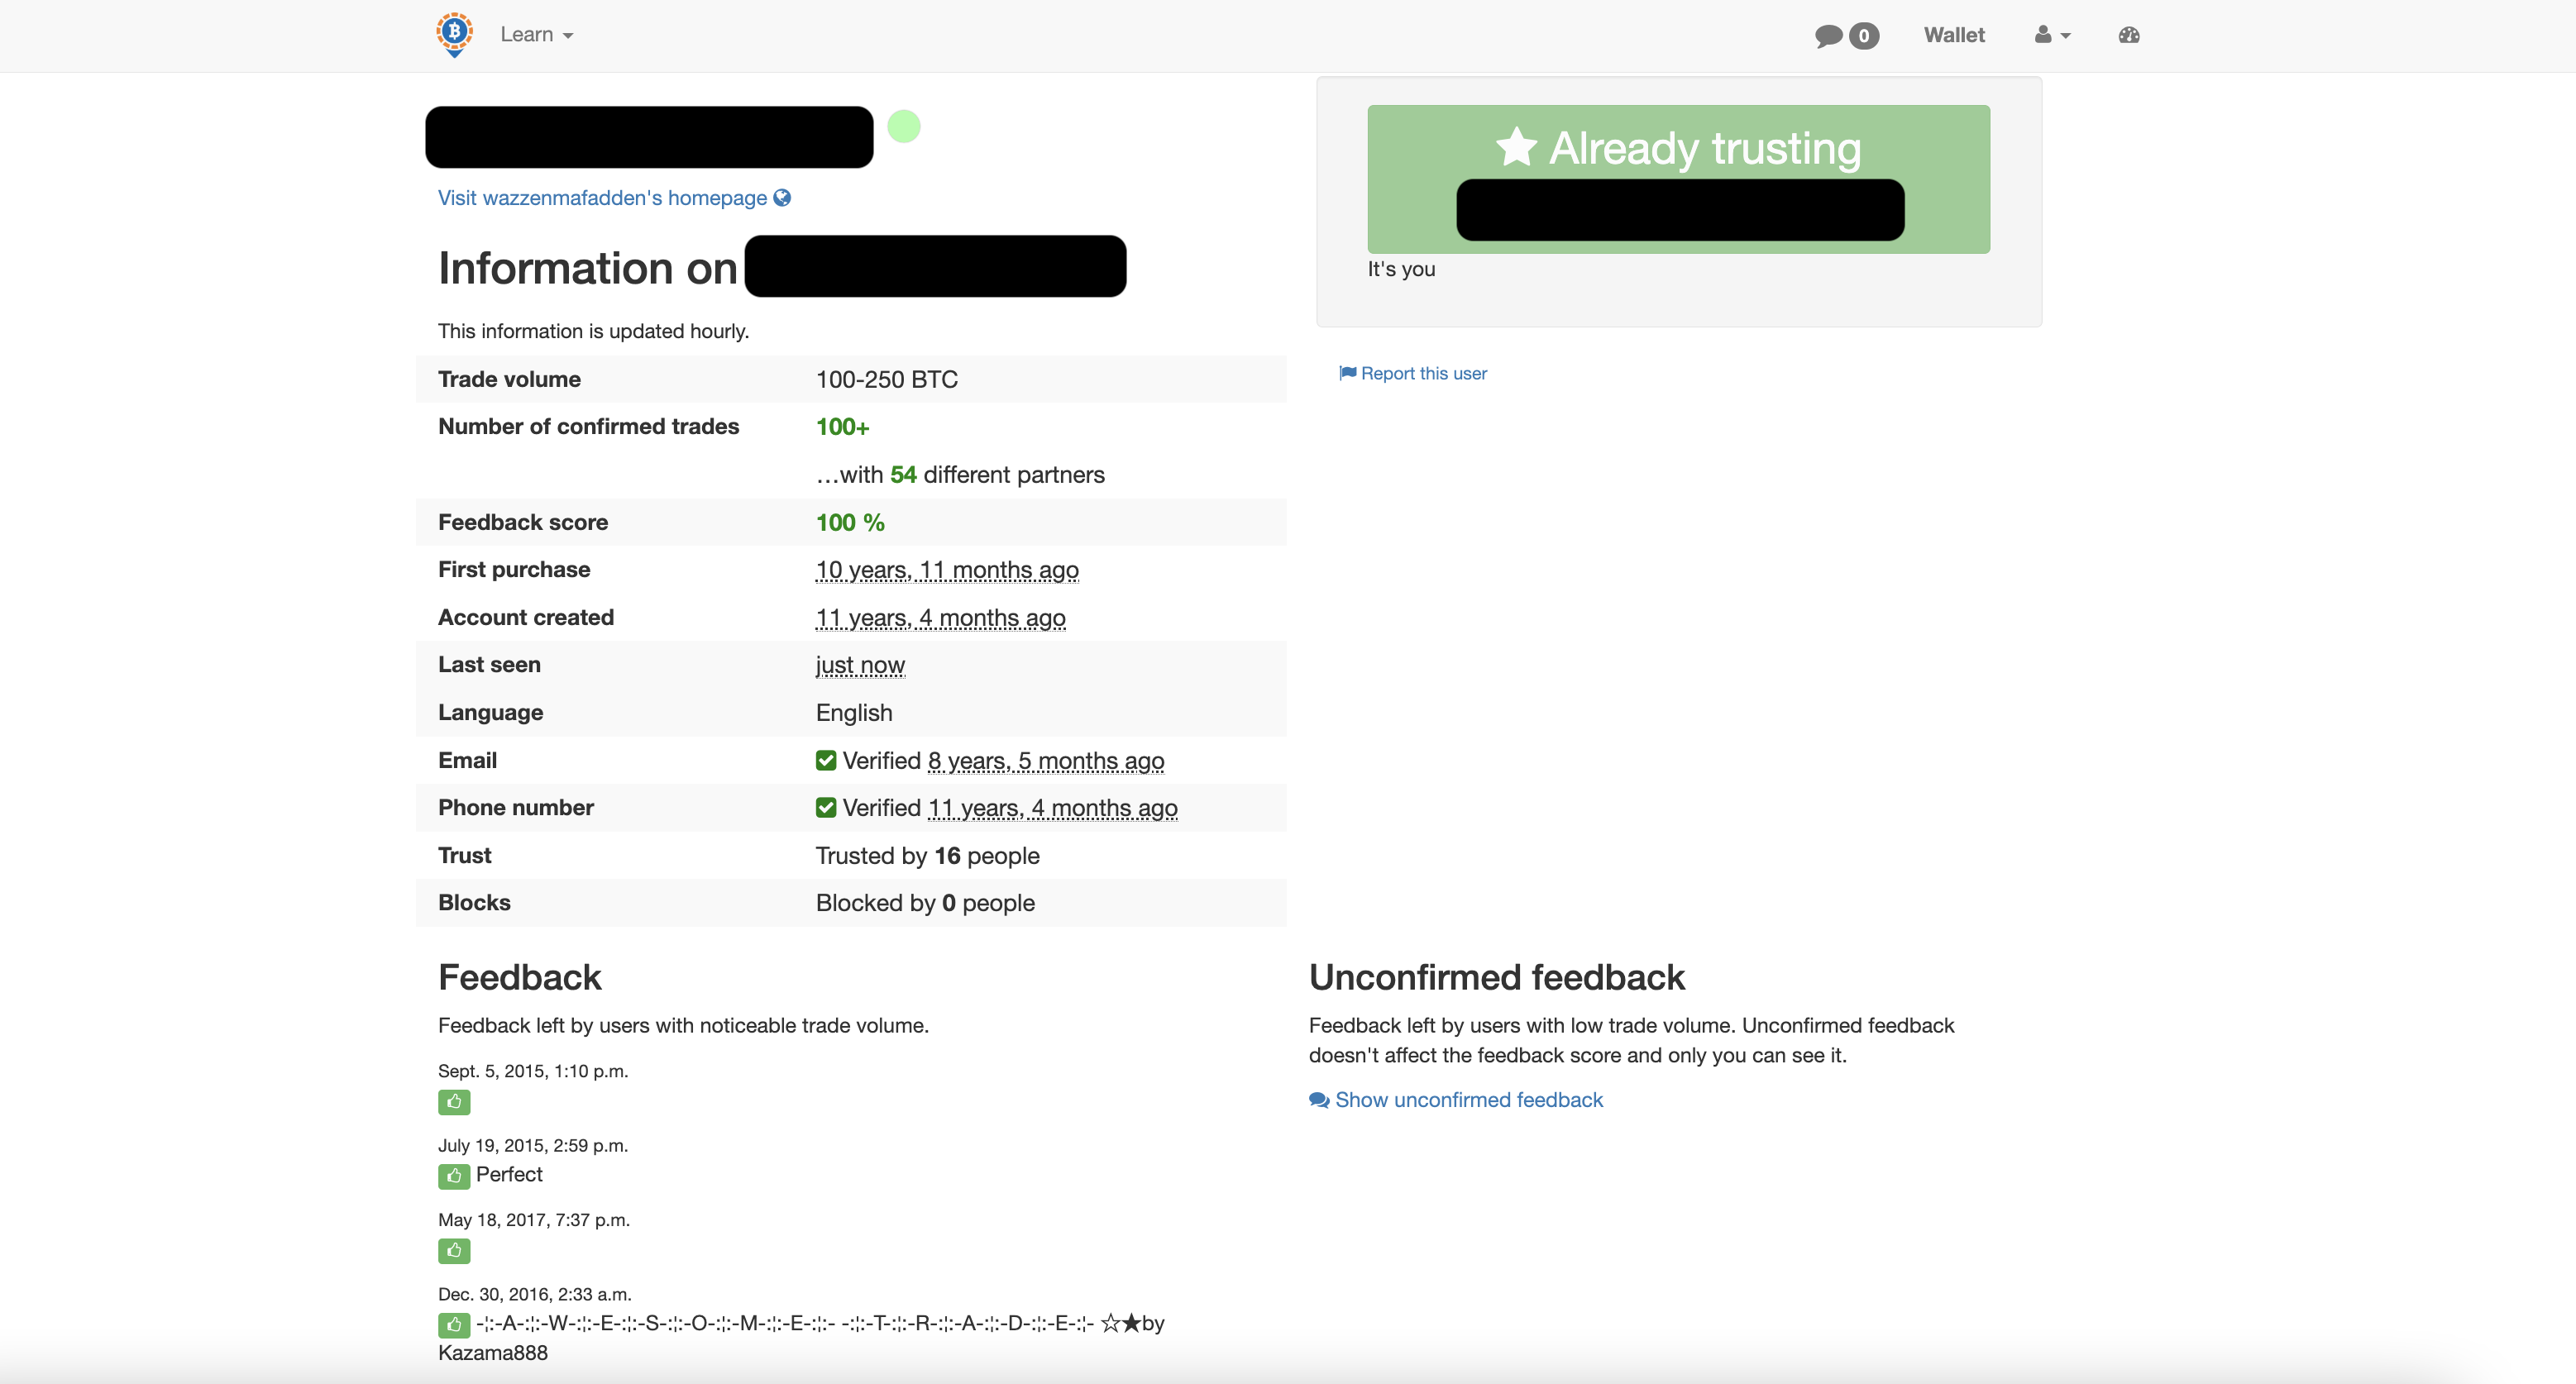
Task: Click the Email verified checkmark
Action: (826, 761)
